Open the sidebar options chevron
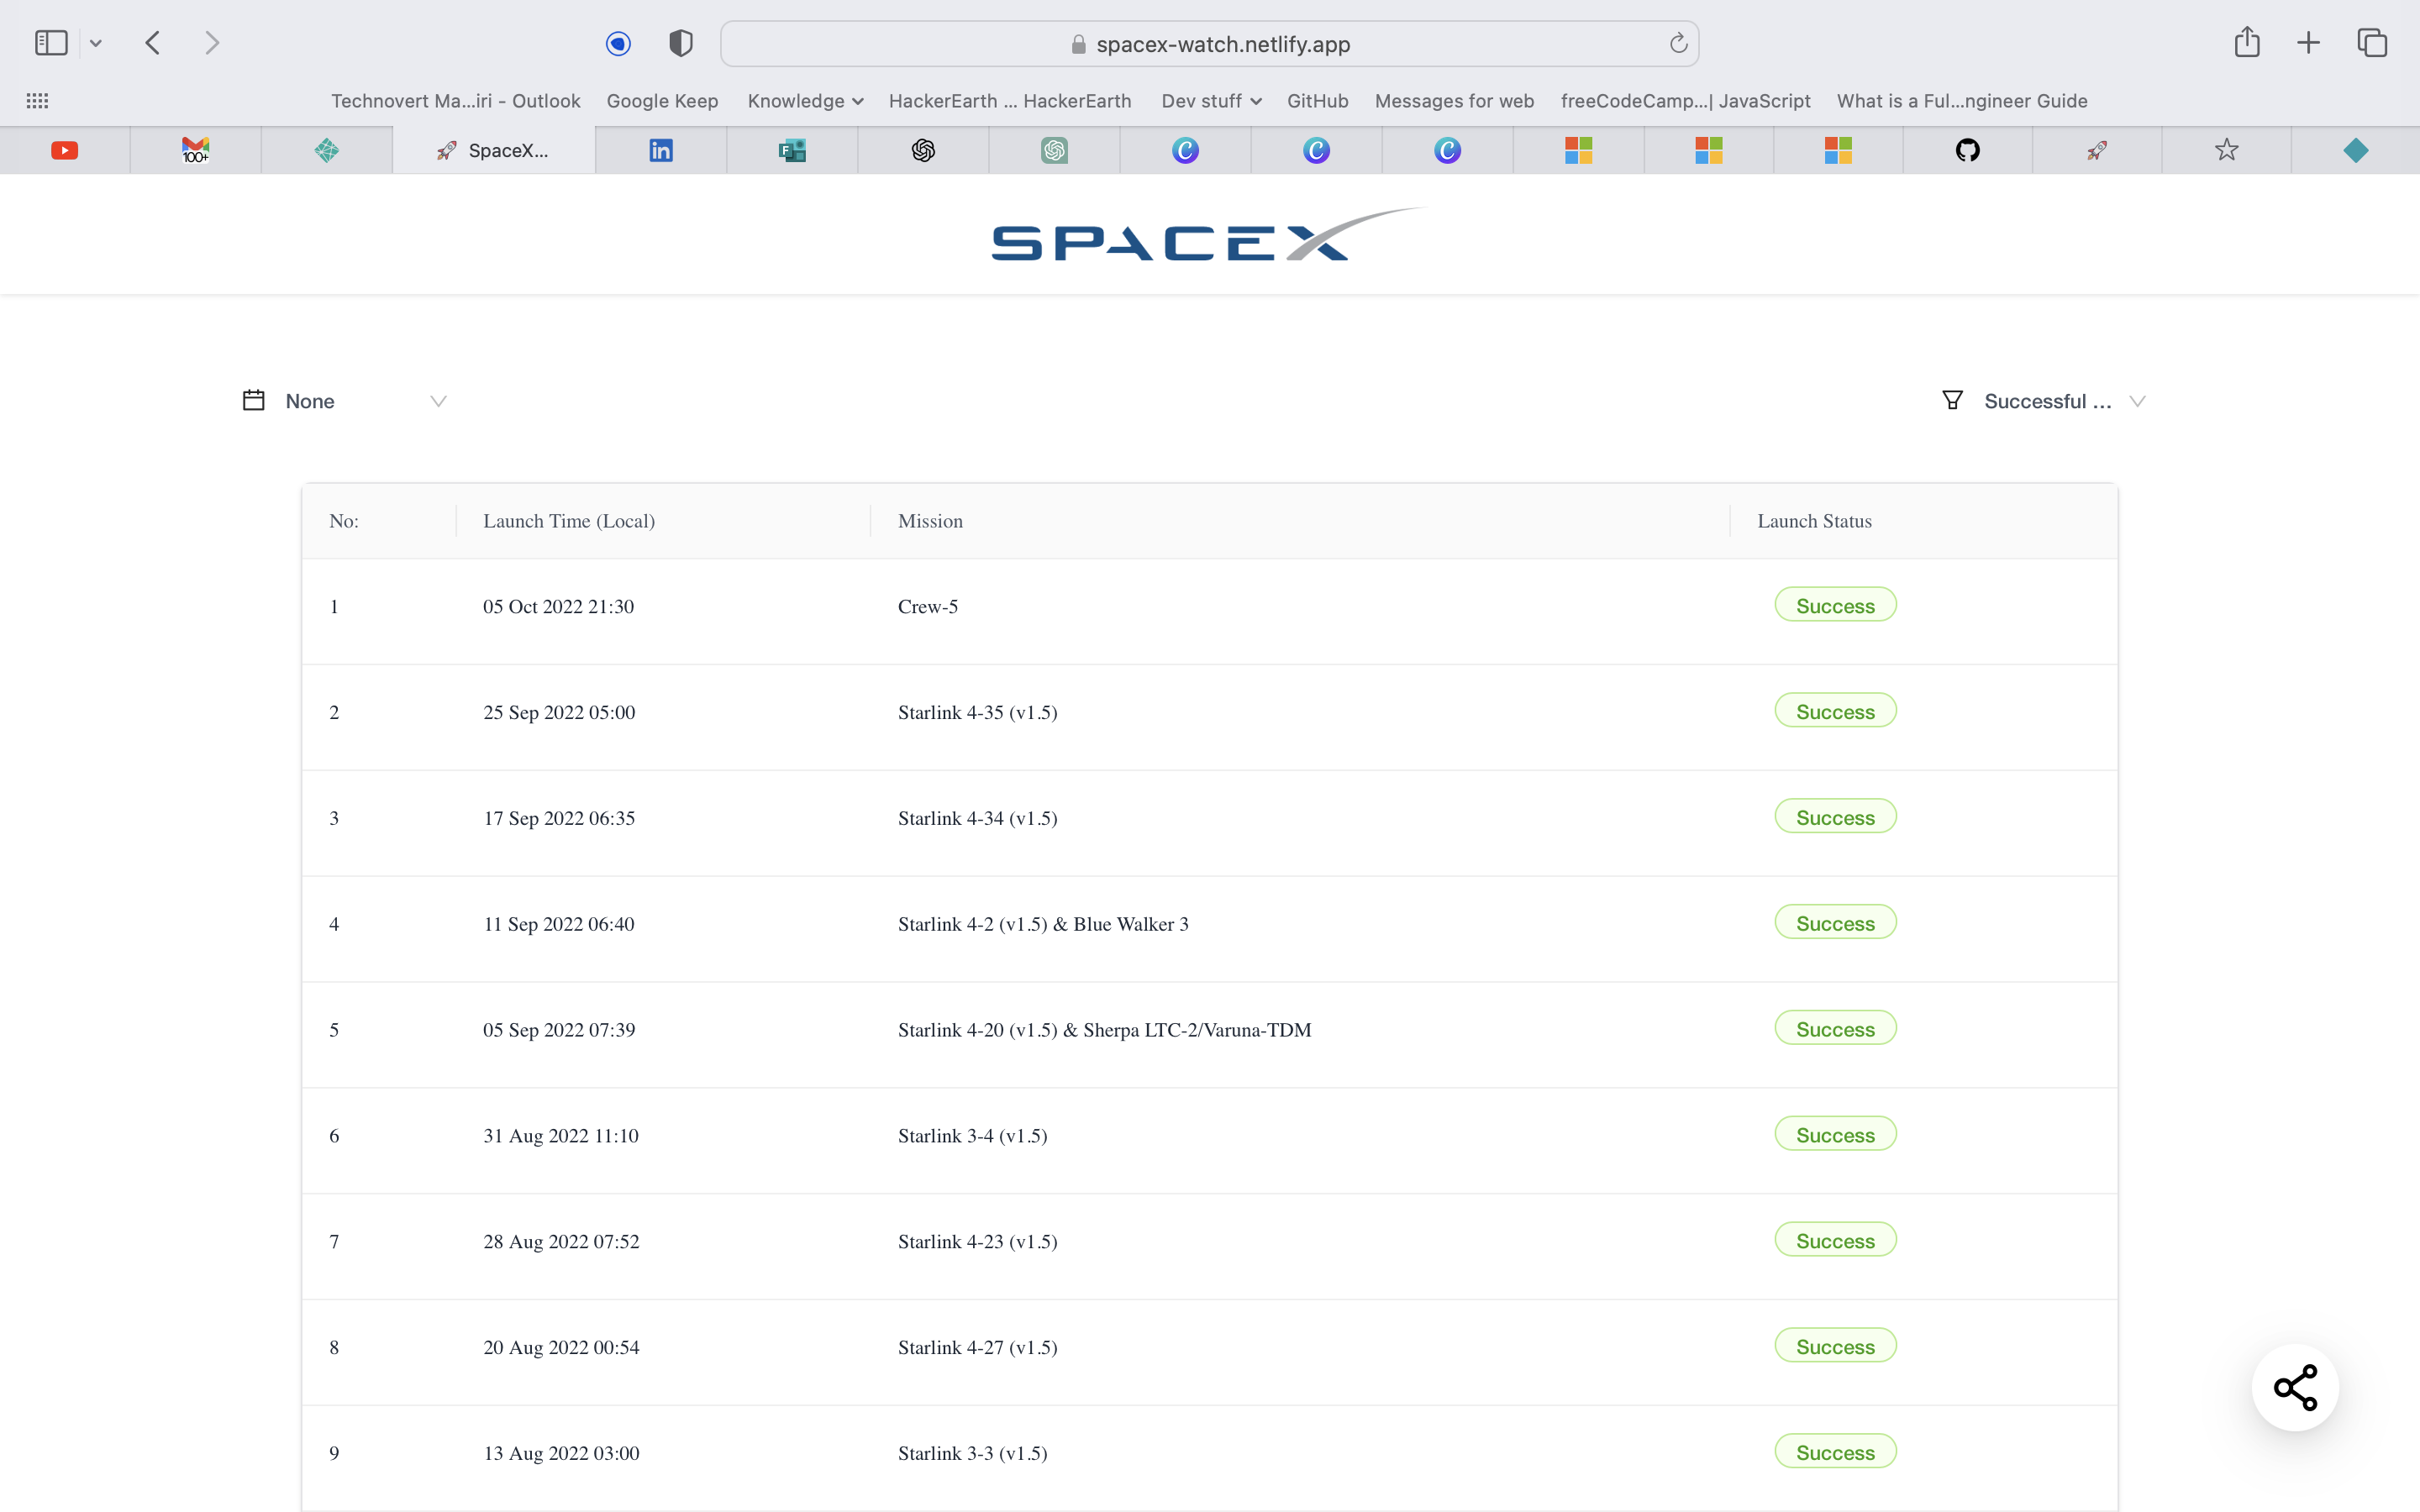The height and width of the screenshot is (1512, 2420). click(x=96, y=43)
